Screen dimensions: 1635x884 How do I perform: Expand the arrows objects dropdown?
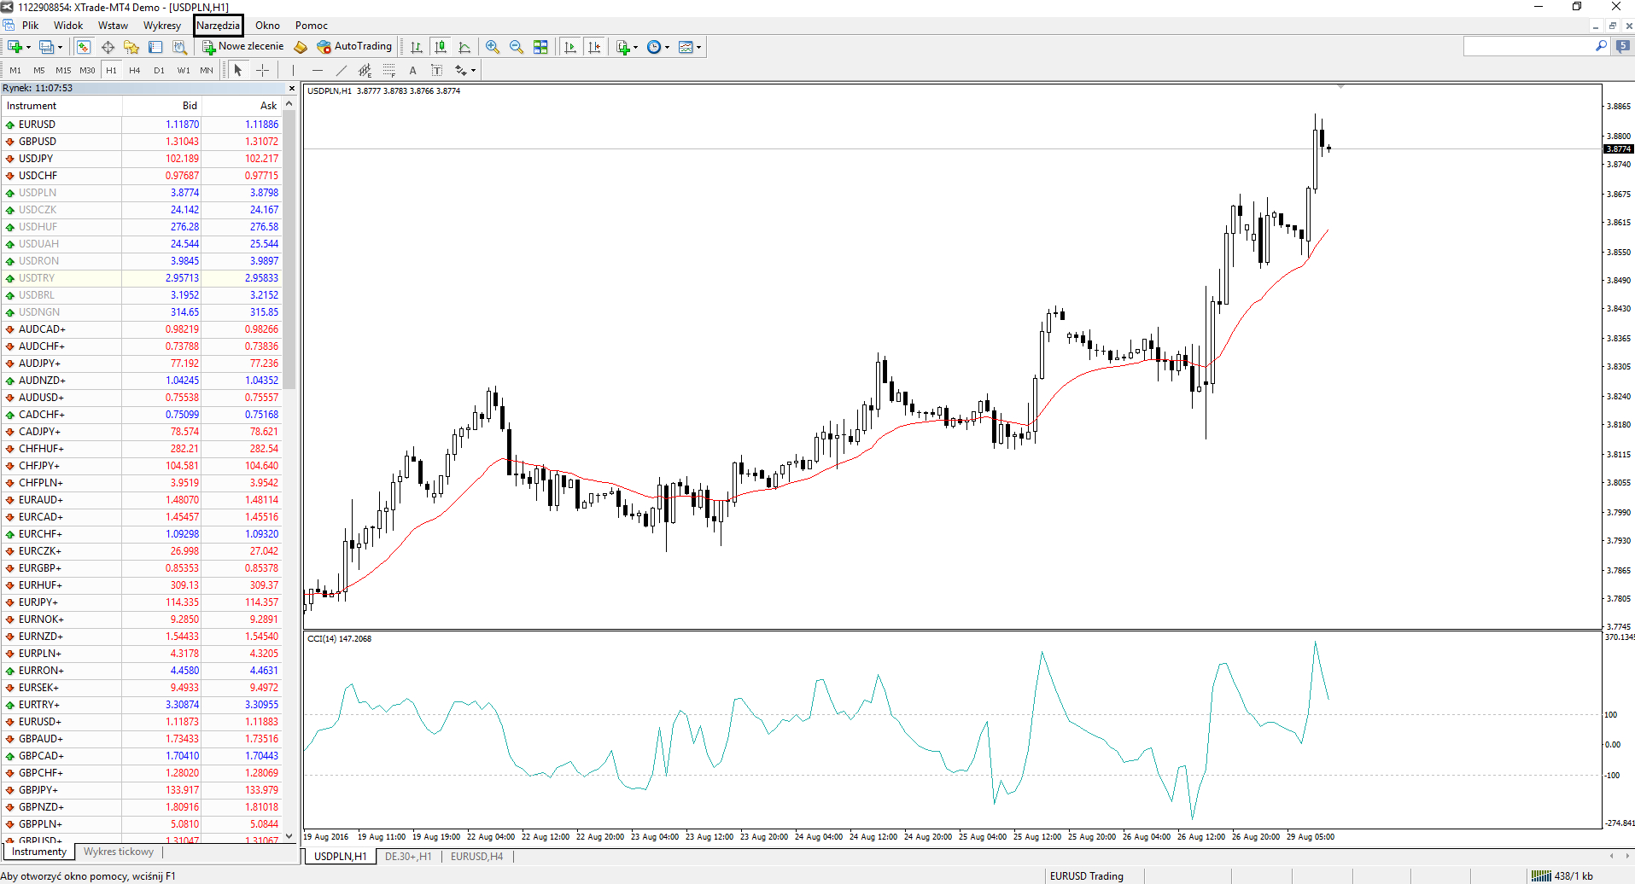tap(473, 70)
